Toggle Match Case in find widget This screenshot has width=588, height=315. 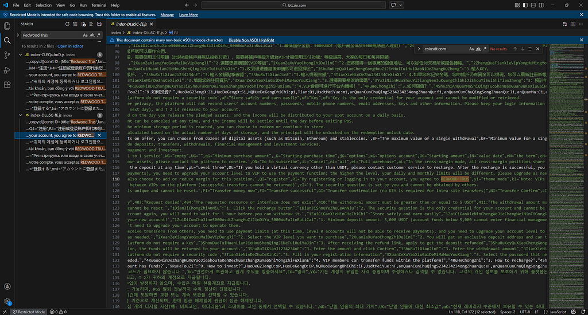click(471, 49)
